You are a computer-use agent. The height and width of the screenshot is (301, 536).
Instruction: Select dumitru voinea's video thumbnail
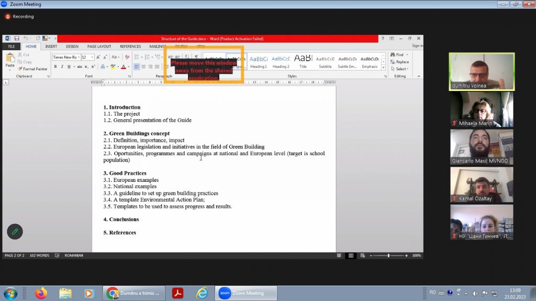[482, 72]
